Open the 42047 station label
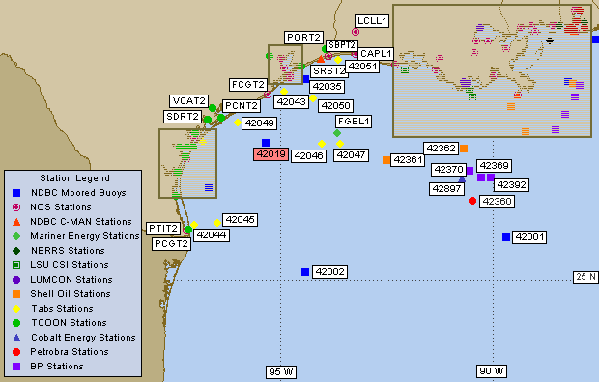This screenshot has height=382, width=599. (351, 155)
